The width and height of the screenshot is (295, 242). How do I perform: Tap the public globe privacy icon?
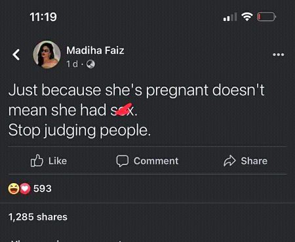(90, 64)
